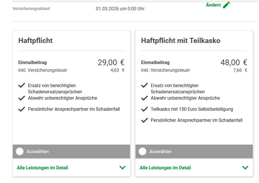Image resolution: width=259 pixels, height=183 pixels.
Task: Click checkmark beside Persönlicher Ansprechpartner in the Haftpflicht card
Action: coord(22,109)
